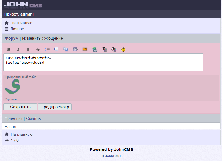Delete the attachment via Удалить
This screenshot has width=222, height=161.
point(11,99)
